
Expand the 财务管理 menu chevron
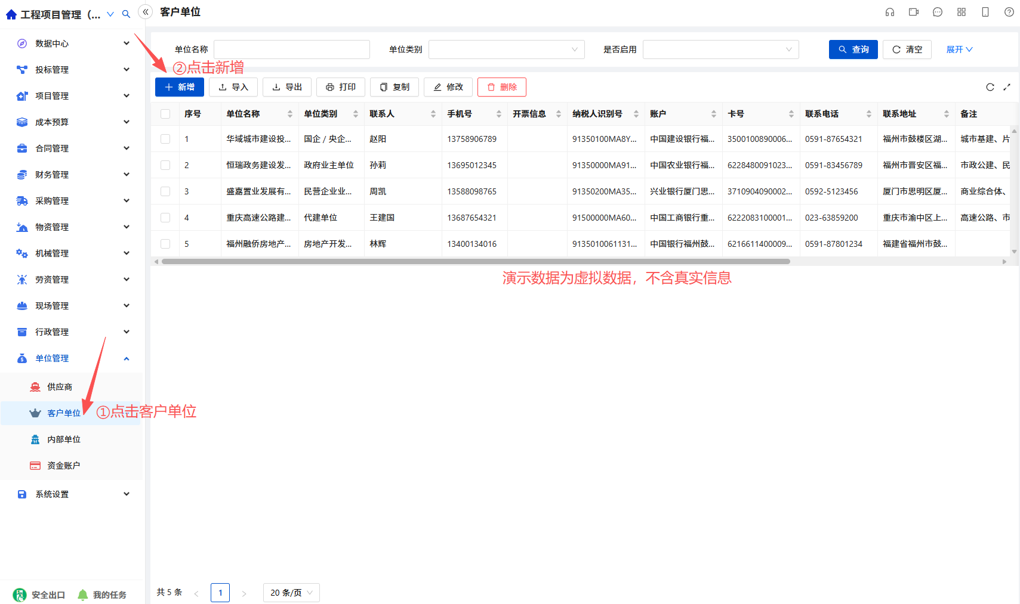127,174
